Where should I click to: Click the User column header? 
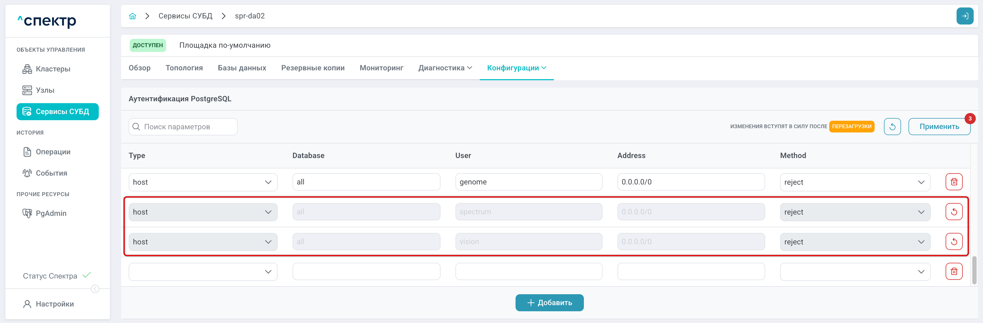coord(463,155)
